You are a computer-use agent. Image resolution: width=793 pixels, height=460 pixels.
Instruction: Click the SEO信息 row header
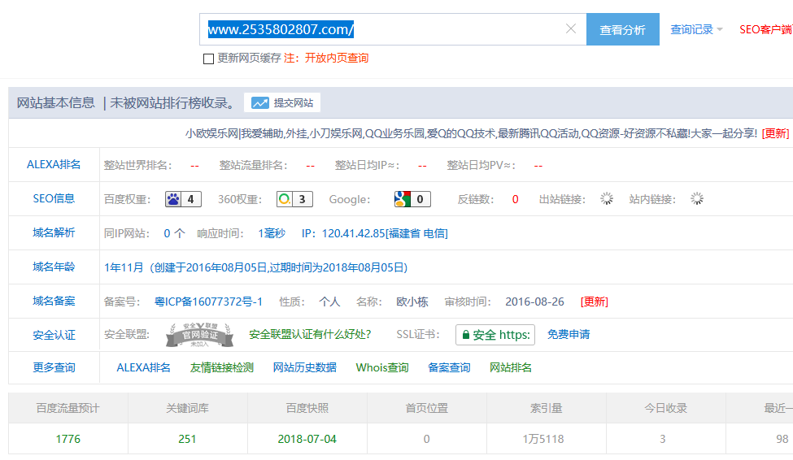pos(54,198)
